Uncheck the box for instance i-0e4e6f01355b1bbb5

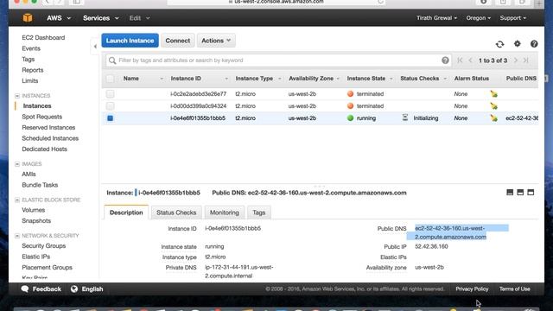pyautogui.click(x=110, y=118)
